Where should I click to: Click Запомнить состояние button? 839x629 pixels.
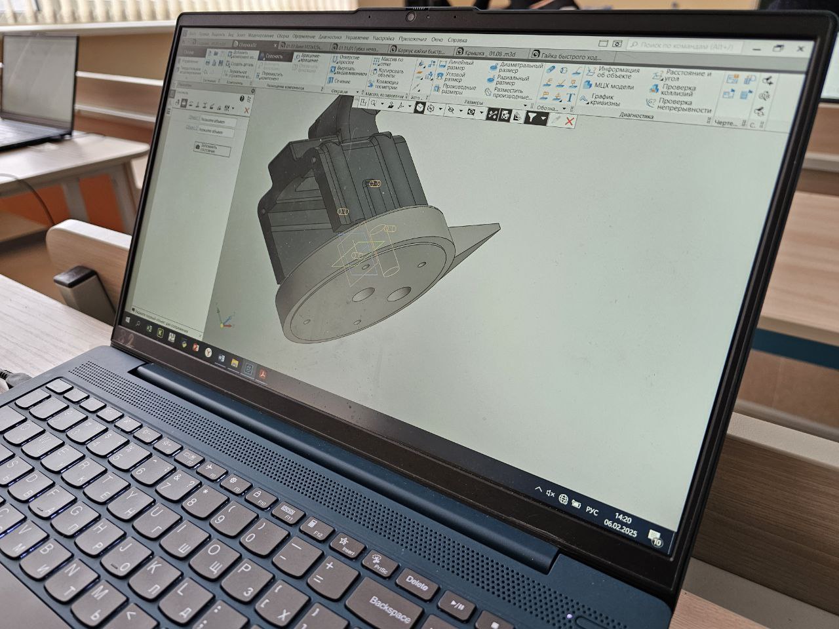pos(213,150)
